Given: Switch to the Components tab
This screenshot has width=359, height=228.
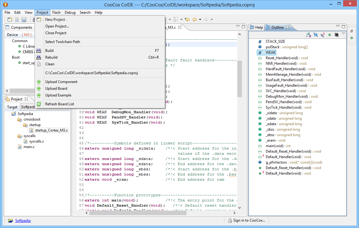Looking at the screenshot, I should 19,27.
